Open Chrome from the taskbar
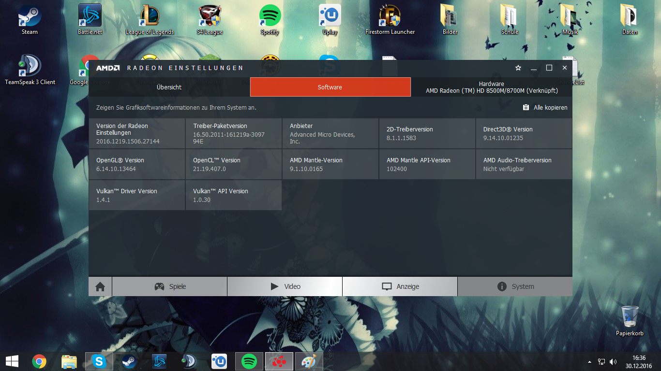This screenshot has width=661, height=371. tap(39, 361)
